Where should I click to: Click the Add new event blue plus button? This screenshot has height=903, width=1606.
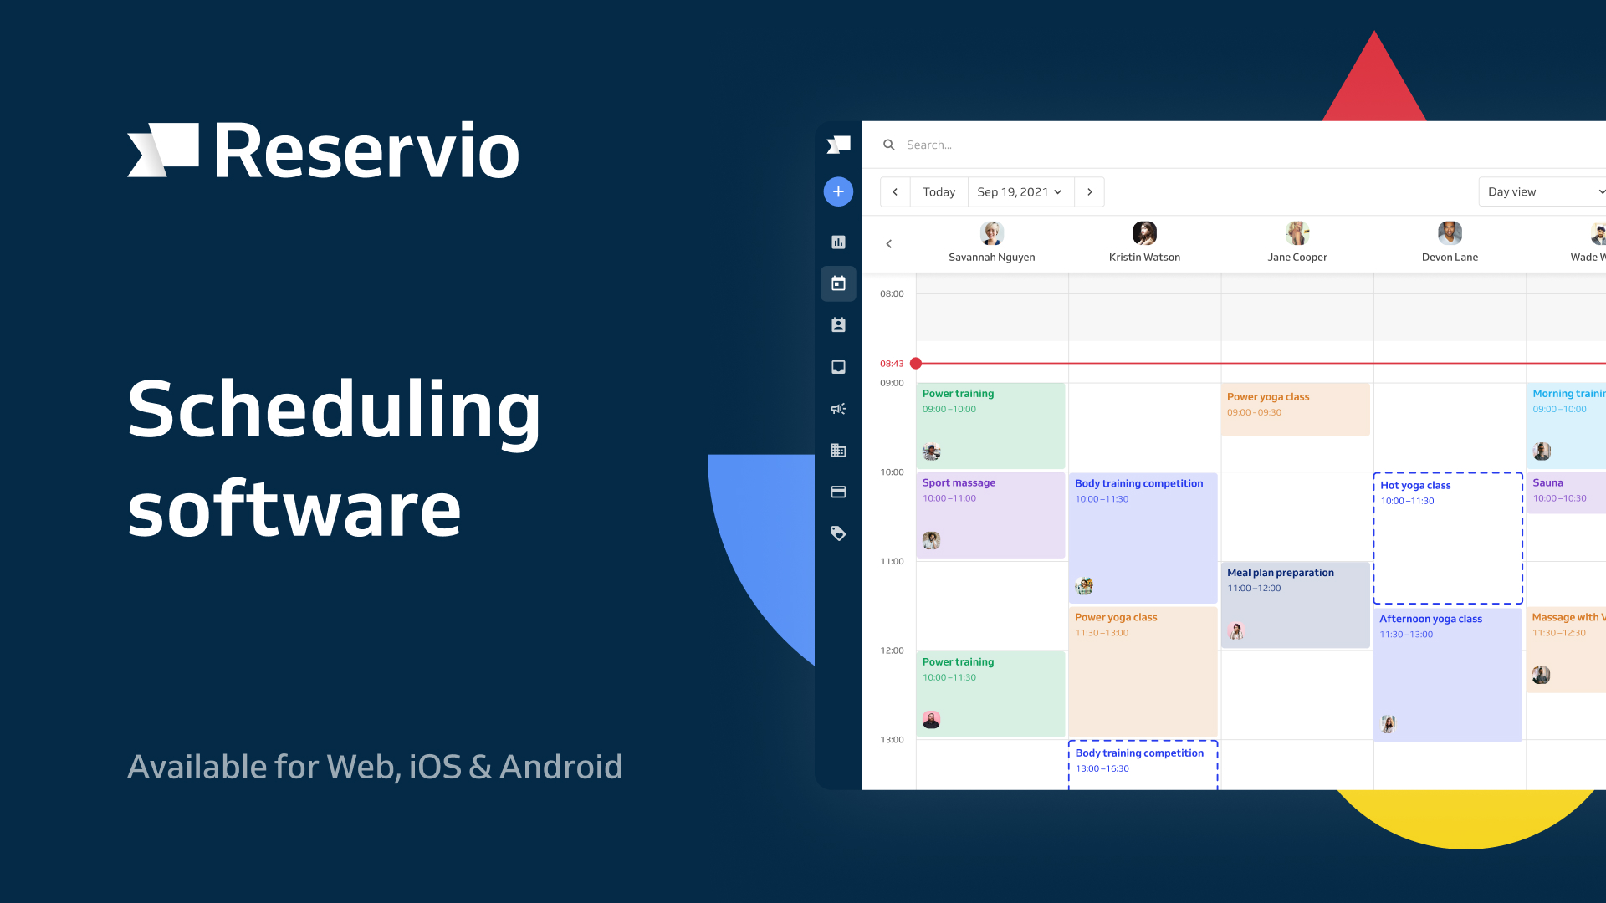pos(837,191)
